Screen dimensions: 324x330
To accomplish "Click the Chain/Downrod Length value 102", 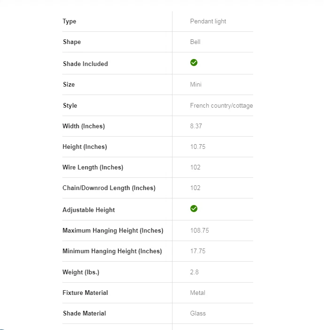I will 195,188.
